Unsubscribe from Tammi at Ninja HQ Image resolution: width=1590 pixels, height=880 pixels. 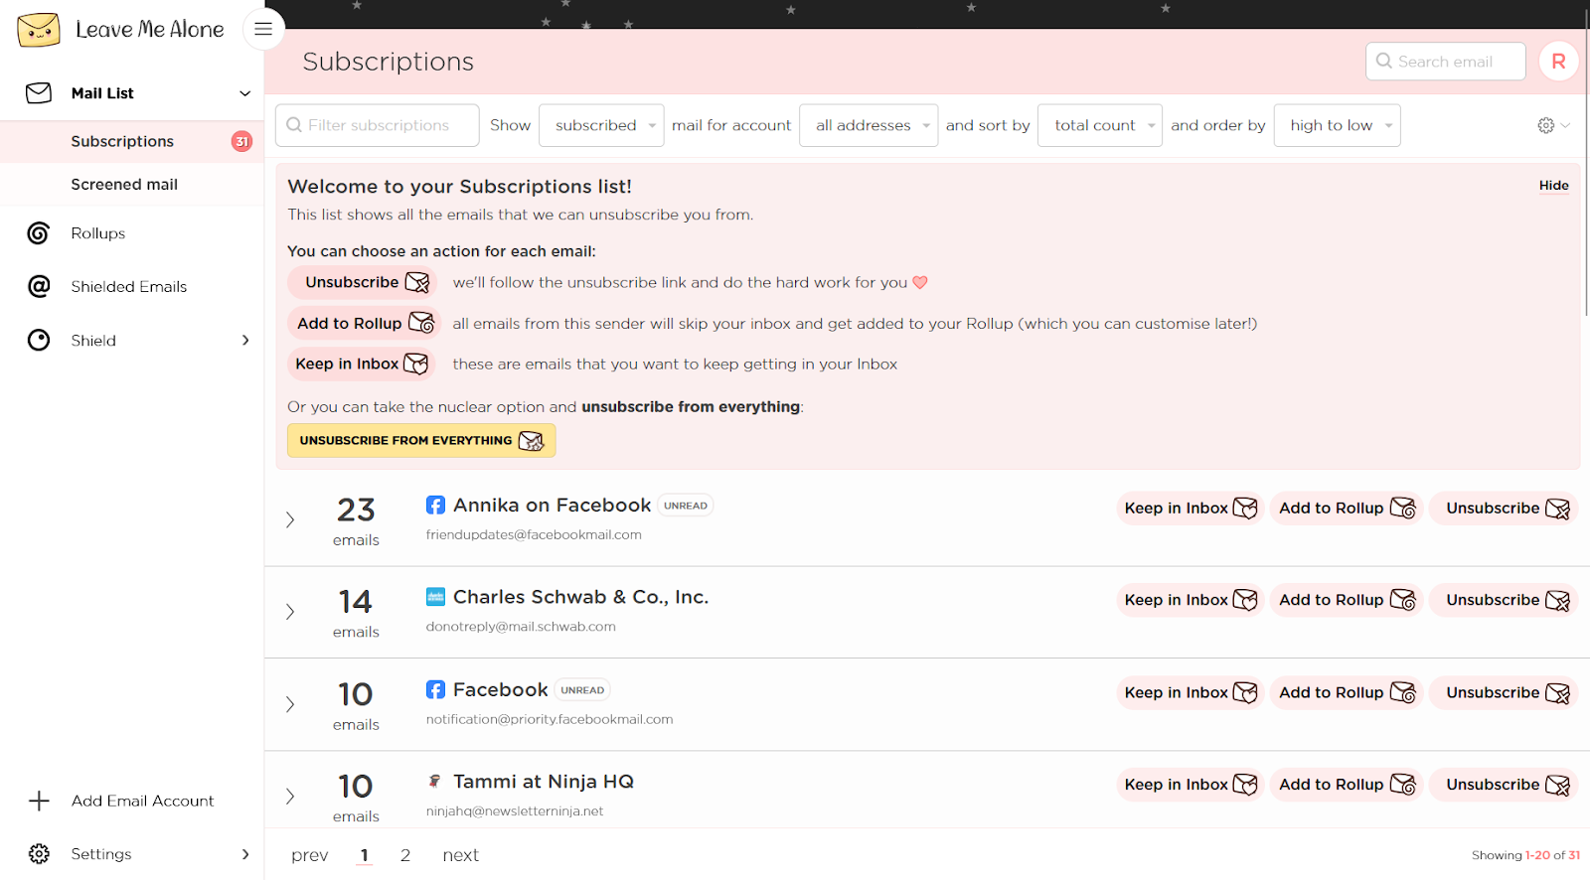click(x=1506, y=785)
